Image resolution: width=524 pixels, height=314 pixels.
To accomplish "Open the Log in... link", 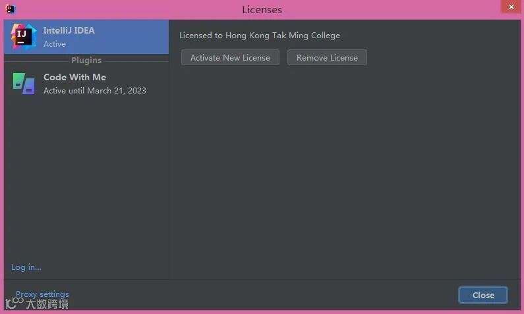I will pyautogui.click(x=26, y=267).
